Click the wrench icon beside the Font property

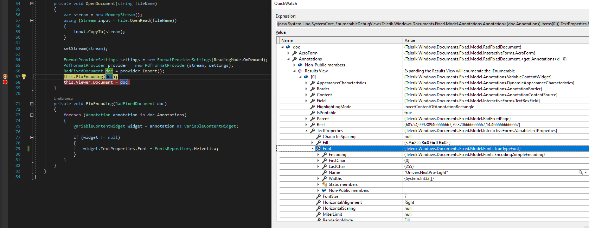click(x=319, y=149)
